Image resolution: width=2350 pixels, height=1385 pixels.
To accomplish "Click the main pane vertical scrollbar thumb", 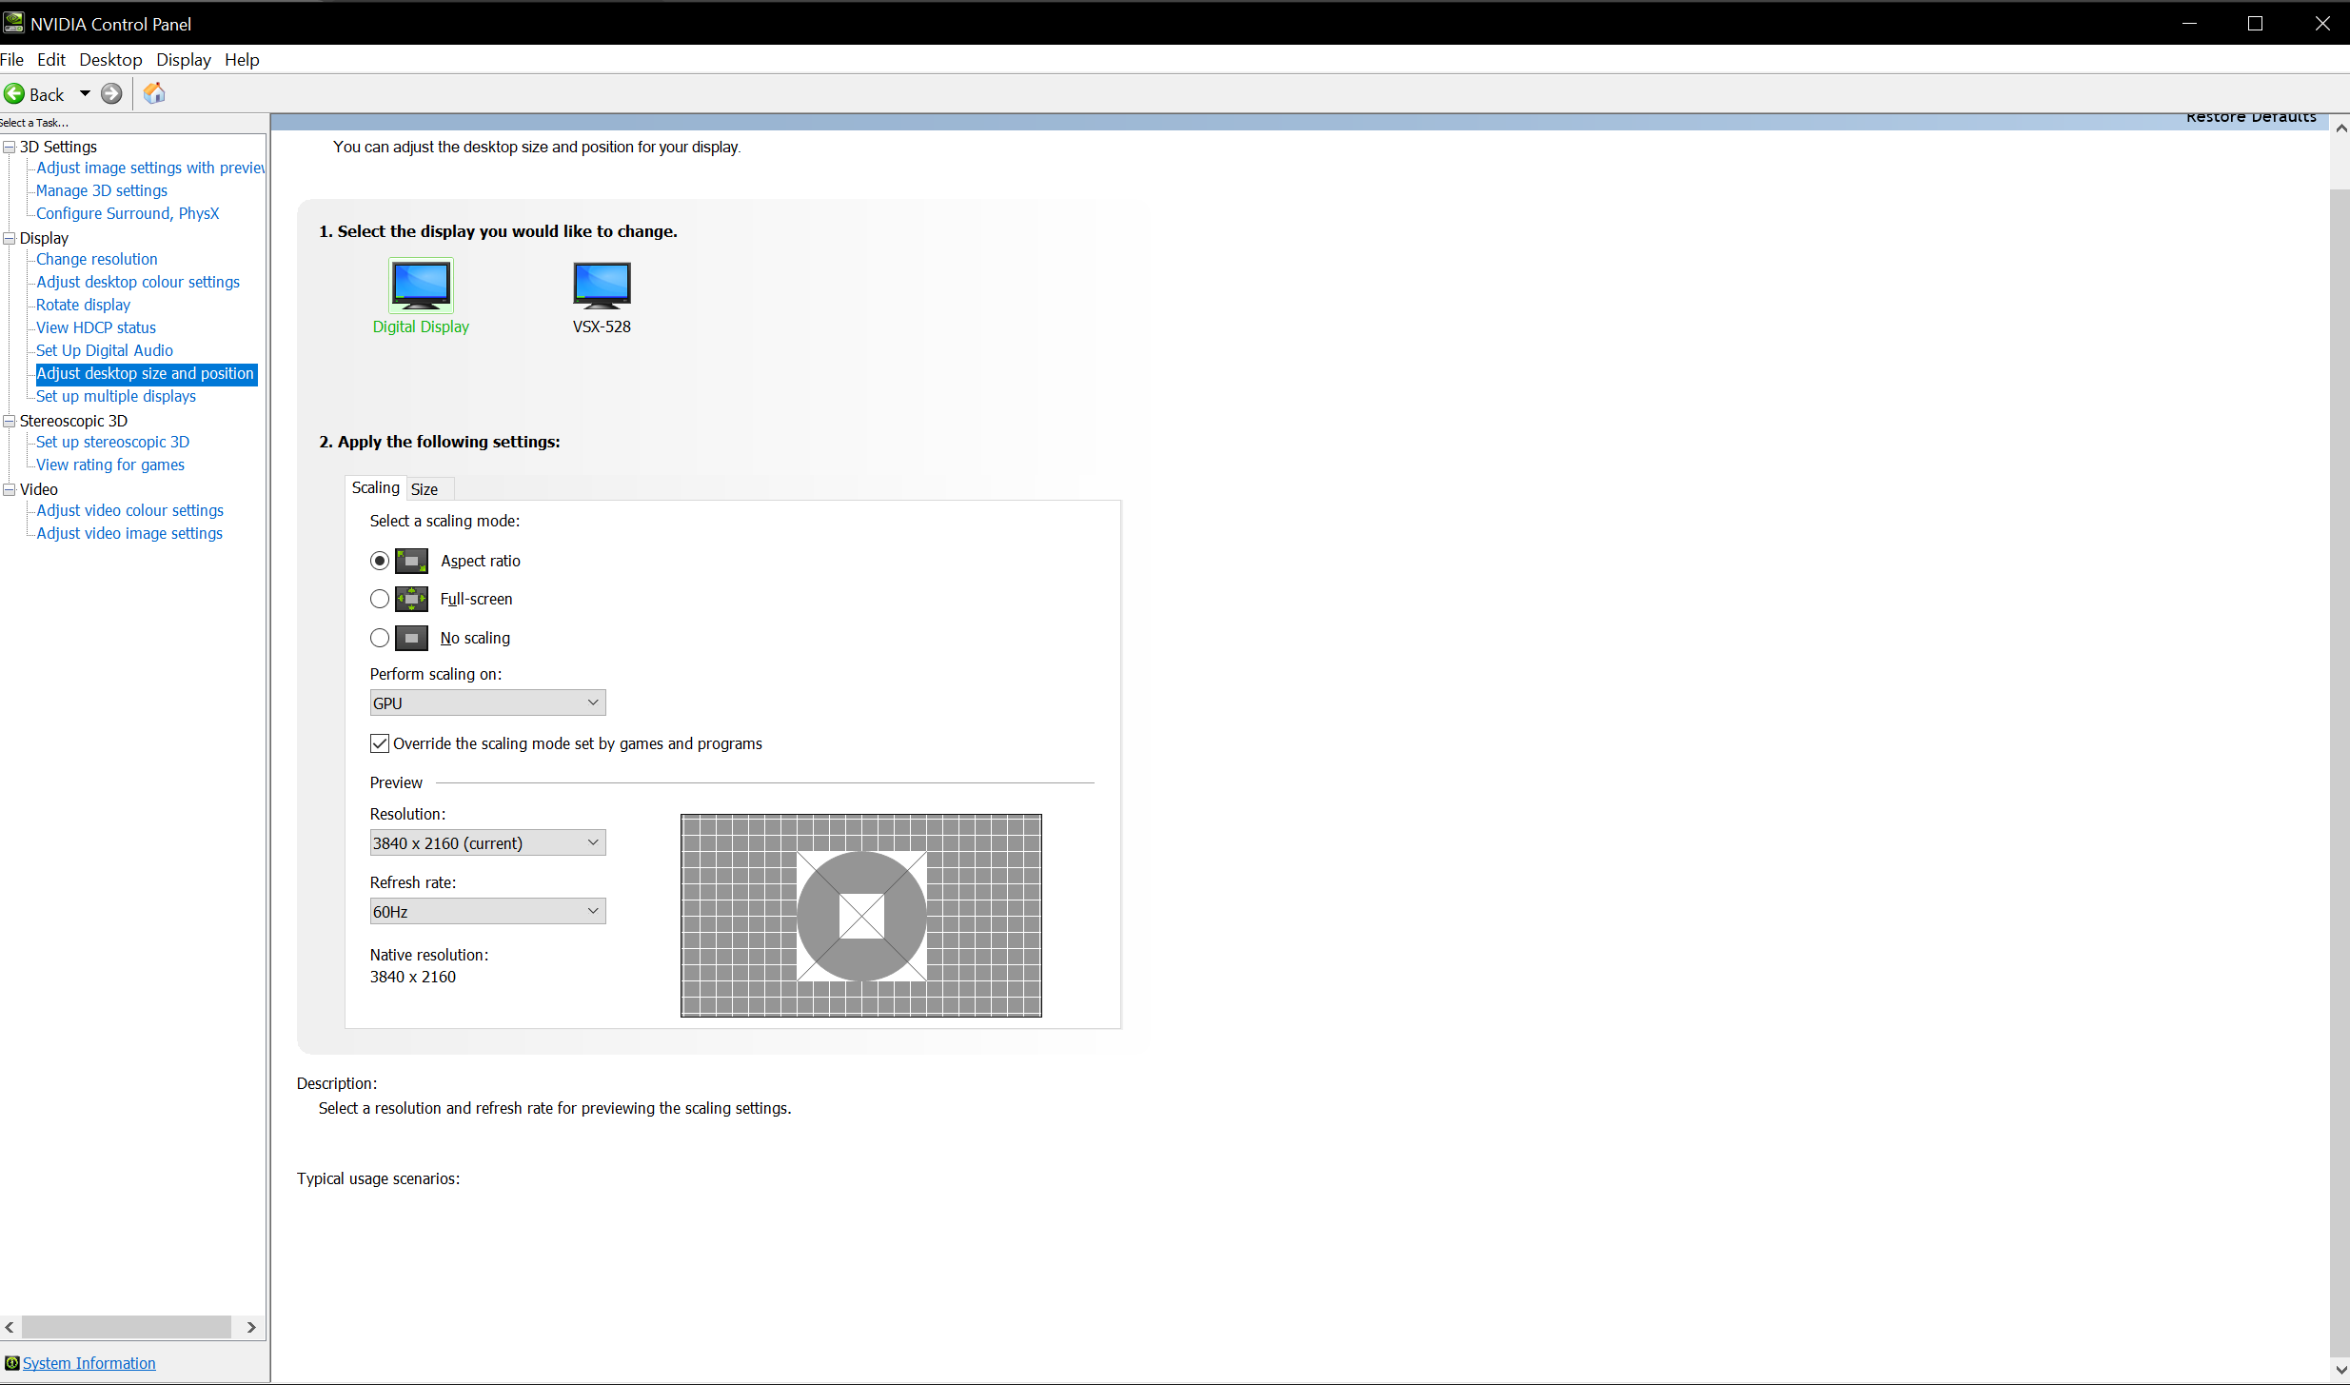I will [x=2340, y=771].
